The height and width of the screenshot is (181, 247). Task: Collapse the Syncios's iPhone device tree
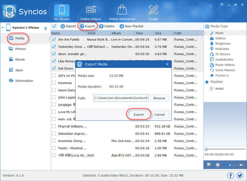point(3,28)
